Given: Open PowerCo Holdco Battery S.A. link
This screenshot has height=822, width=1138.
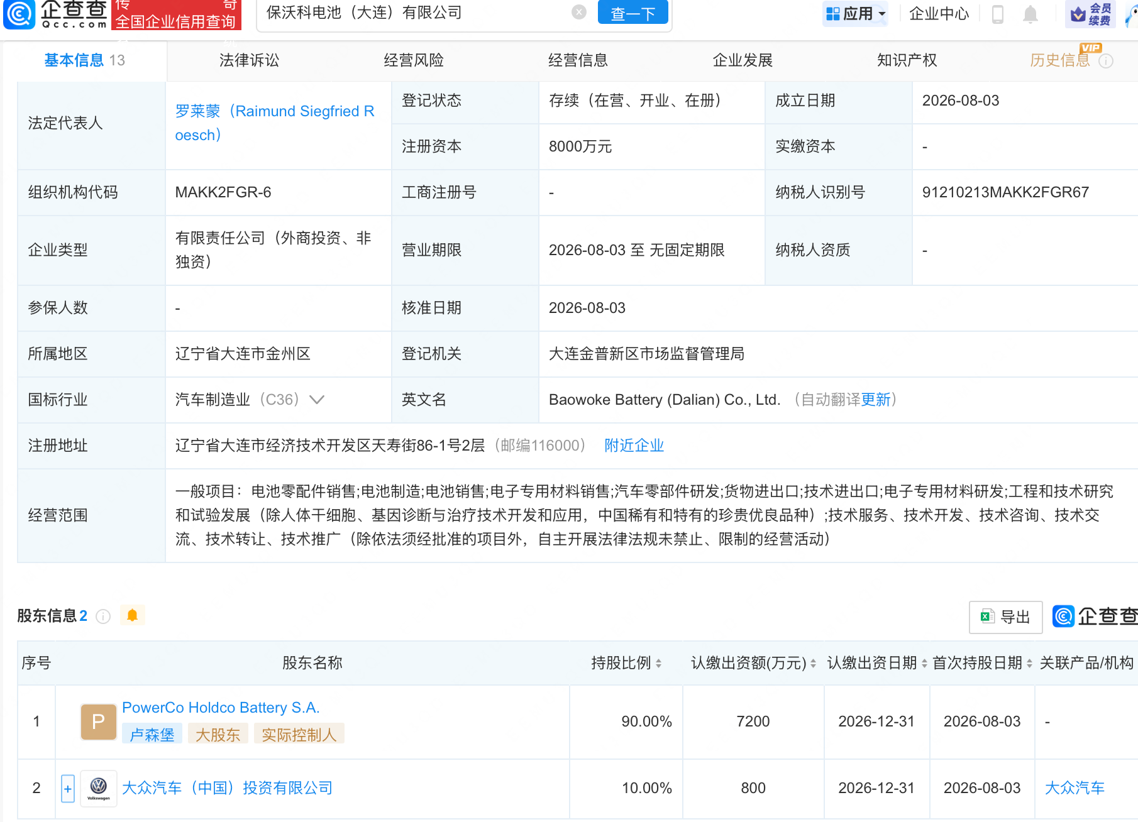Looking at the screenshot, I should pos(221,708).
